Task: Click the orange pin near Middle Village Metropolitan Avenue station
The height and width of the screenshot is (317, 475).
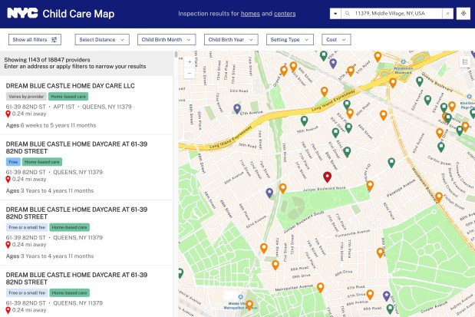Action: coord(249,305)
